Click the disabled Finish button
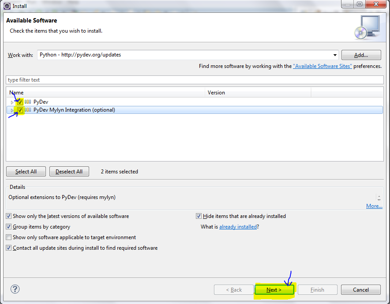 317,289
